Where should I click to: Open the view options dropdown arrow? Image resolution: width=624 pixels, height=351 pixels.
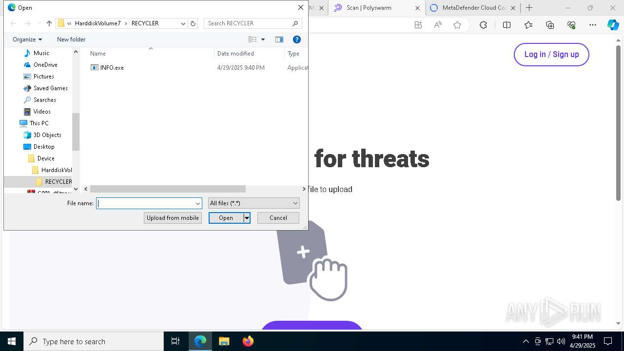pyautogui.click(x=263, y=39)
